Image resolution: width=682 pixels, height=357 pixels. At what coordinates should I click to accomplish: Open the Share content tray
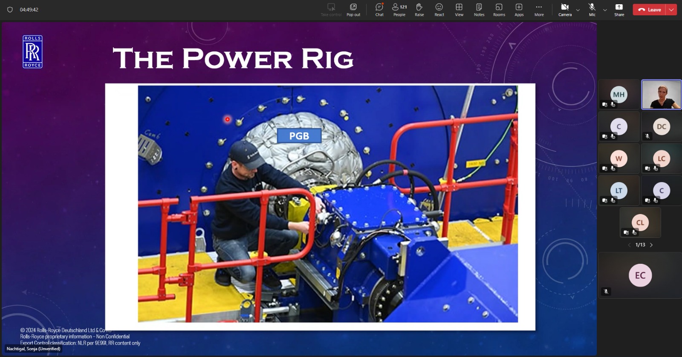click(x=619, y=9)
